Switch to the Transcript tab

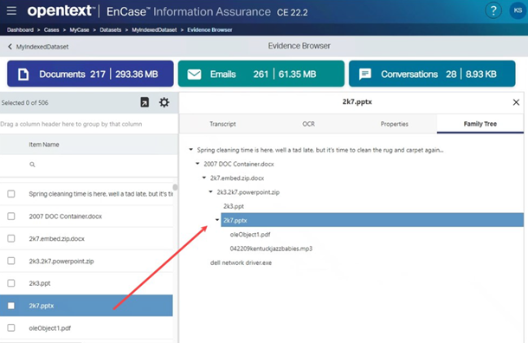(222, 124)
